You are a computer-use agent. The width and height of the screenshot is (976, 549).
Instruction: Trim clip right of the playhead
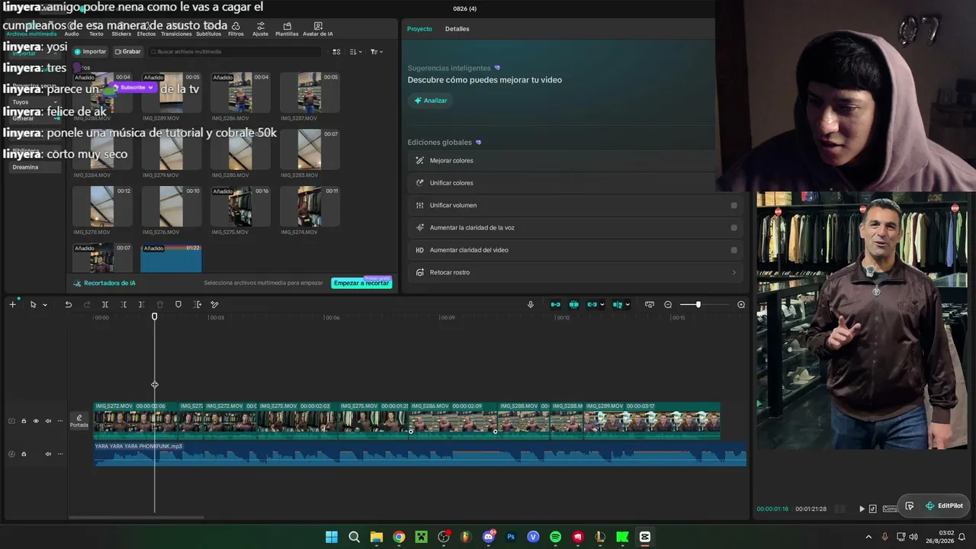pyautogui.click(x=142, y=305)
